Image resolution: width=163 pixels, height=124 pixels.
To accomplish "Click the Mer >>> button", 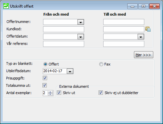I will [144, 55].
